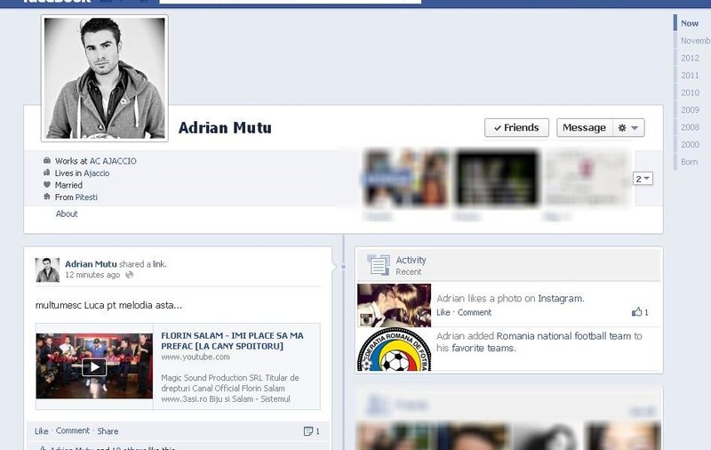Click the shared 'link' word in post header

point(159,264)
